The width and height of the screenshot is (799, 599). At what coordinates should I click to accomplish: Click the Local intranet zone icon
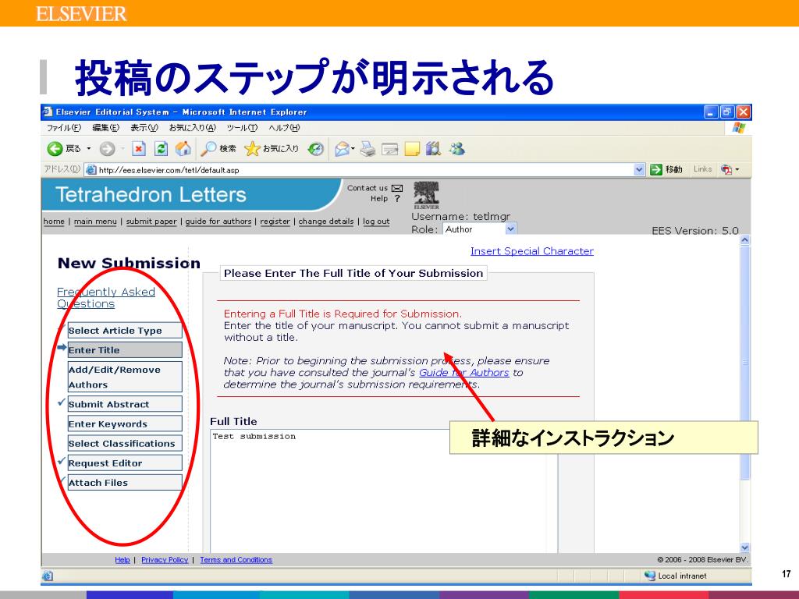click(650, 576)
